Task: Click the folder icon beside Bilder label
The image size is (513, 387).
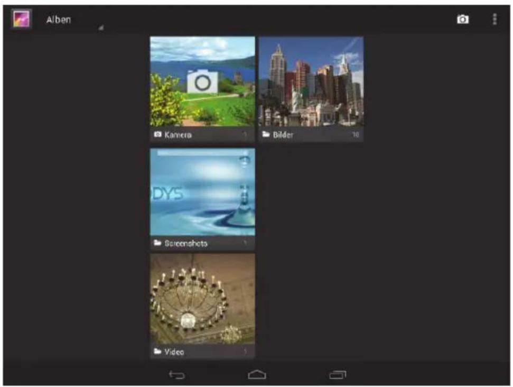Action: click(266, 134)
